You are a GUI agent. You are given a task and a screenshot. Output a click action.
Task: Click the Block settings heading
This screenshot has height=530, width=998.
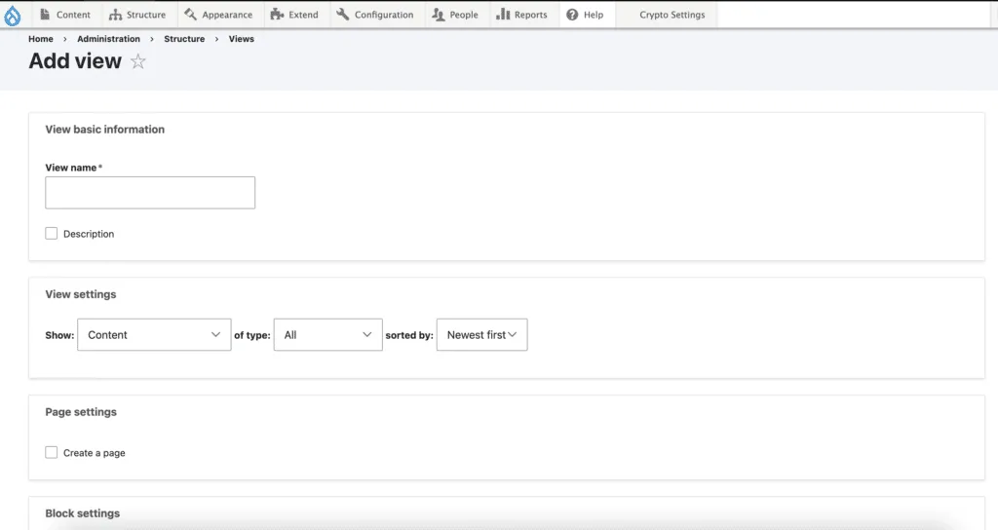pyautogui.click(x=83, y=513)
